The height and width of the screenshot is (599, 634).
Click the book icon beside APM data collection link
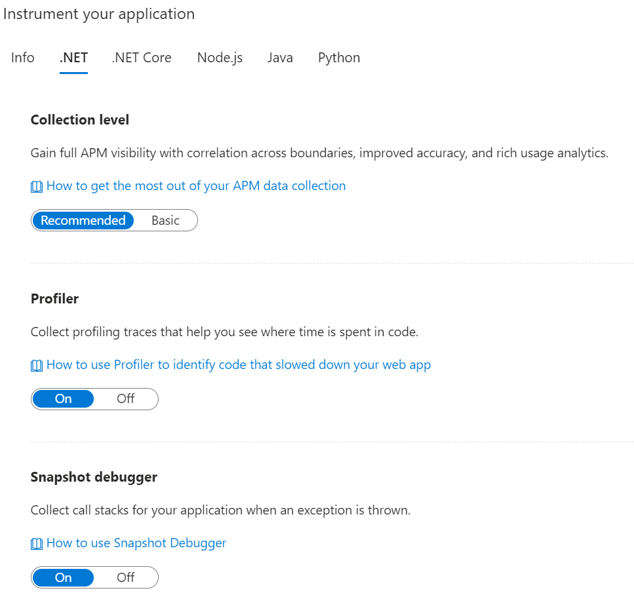tap(36, 186)
